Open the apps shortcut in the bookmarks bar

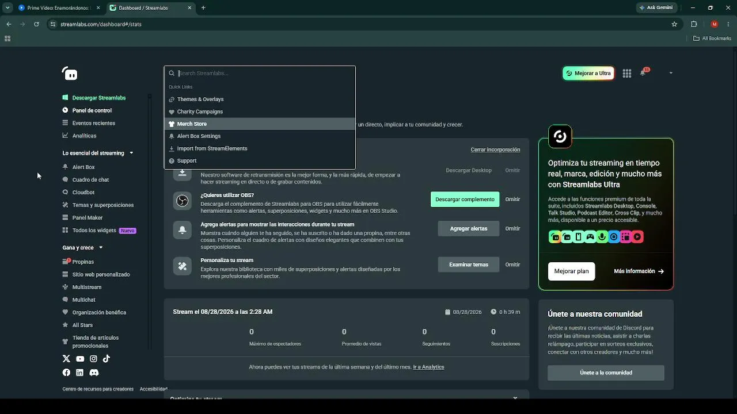[7, 39]
